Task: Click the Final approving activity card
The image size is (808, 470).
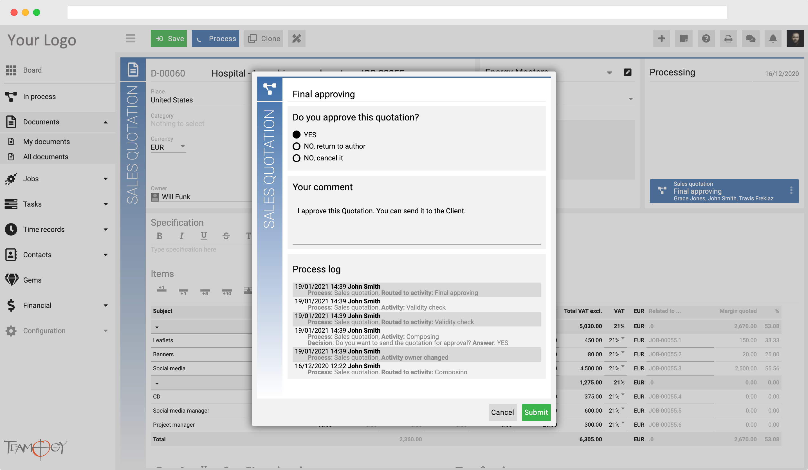Action: pyautogui.click(x=724, y=191)
